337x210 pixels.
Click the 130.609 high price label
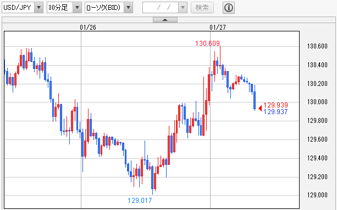click(207, 44)
